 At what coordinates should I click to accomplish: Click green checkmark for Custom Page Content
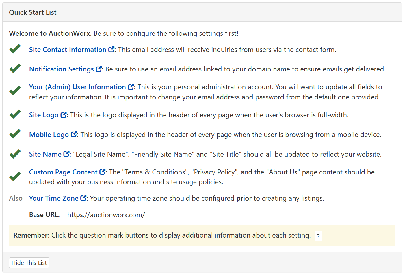click(15, 176)
